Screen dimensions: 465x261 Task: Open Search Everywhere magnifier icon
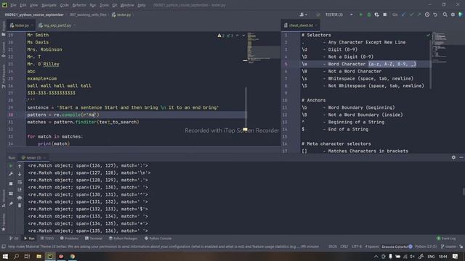(445, 14)
